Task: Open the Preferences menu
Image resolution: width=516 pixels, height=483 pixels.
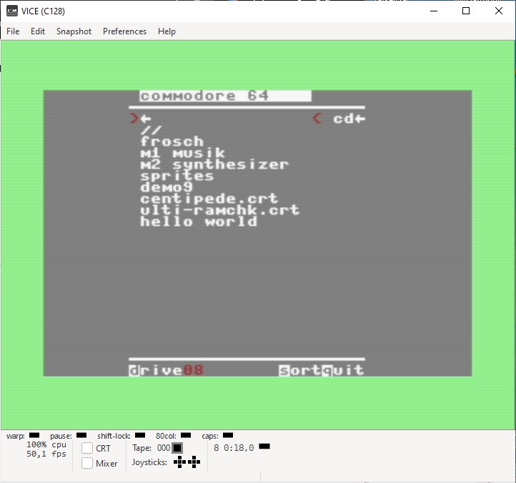Action: click(125, 31)
